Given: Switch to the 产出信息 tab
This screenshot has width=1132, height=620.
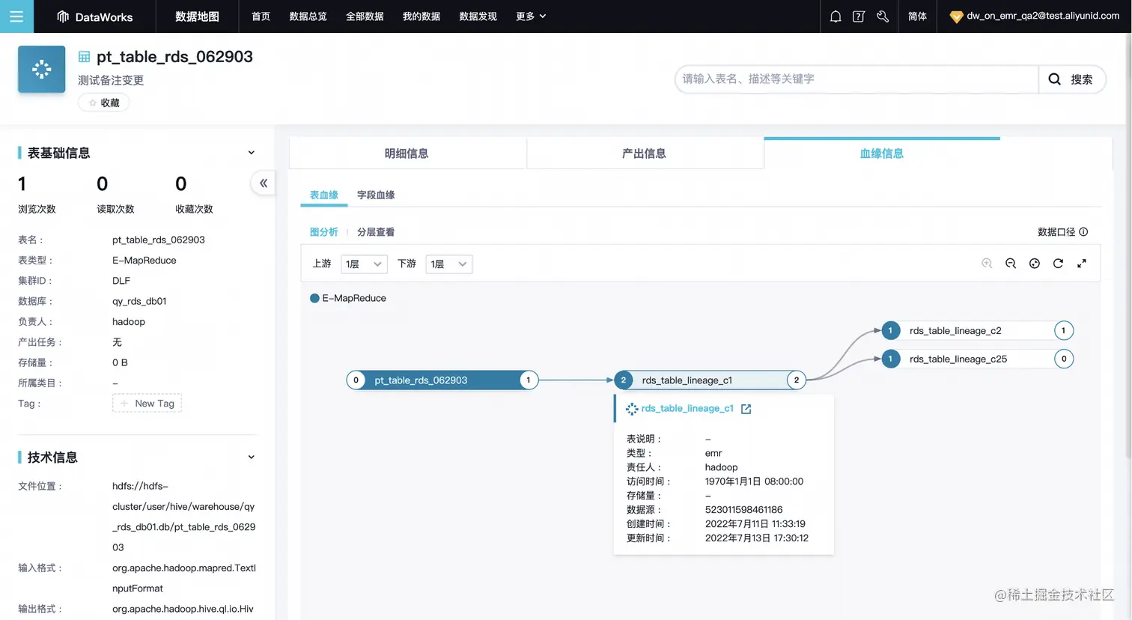Looking at the screenshot, I should click(644, 154).
